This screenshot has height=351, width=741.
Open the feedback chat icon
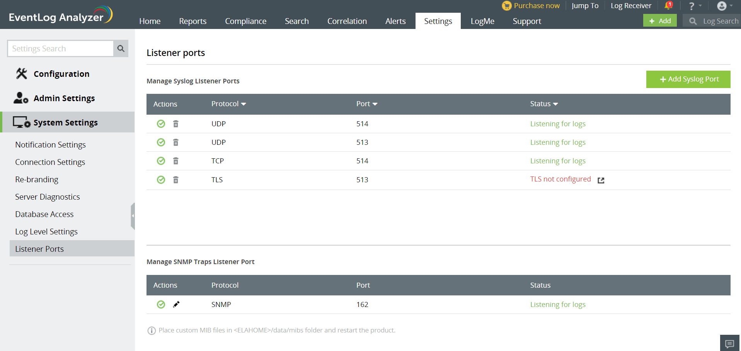click(730, 343)
